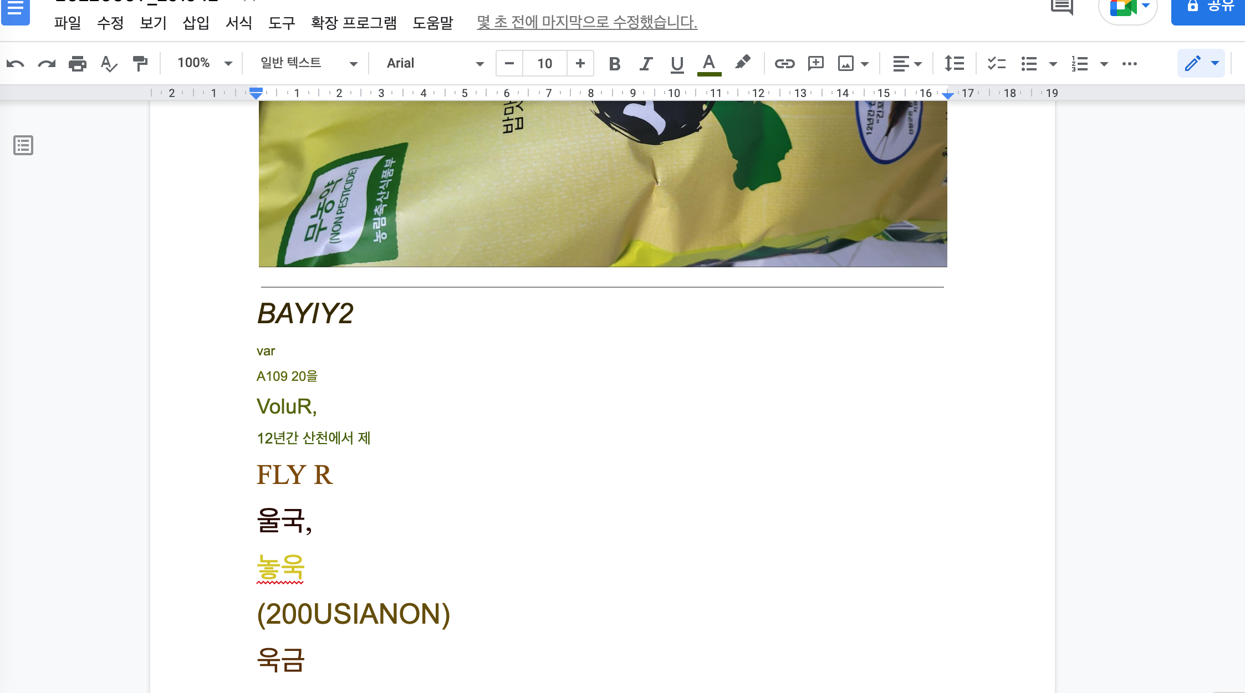Expand the 일반 텍스트 style dropdown
Screen dimensions: 1245x693
click(308, 63)
